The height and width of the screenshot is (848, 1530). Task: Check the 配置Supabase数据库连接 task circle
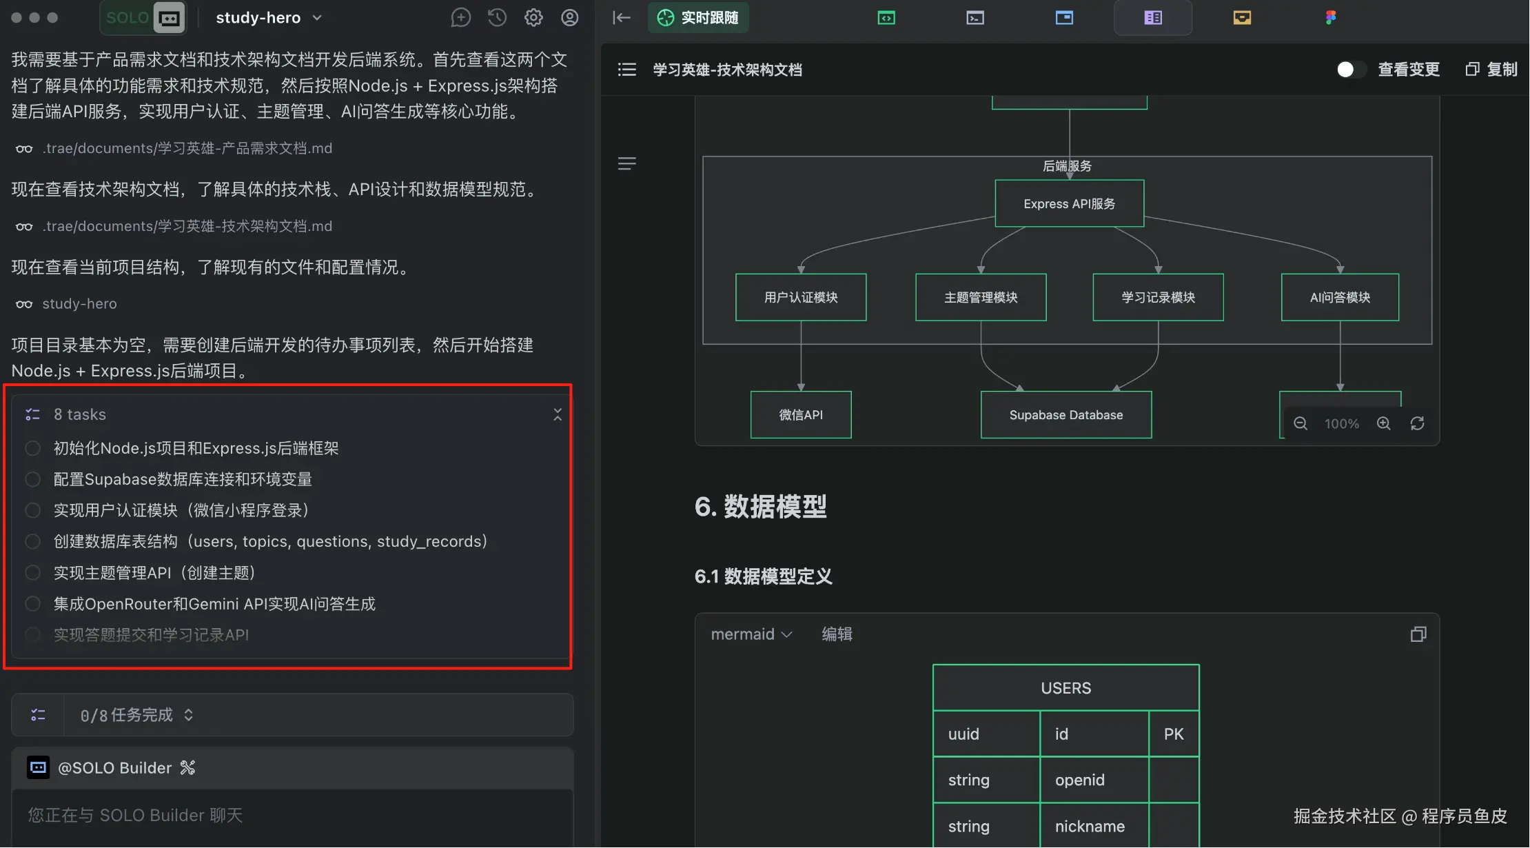pos(32,479)
